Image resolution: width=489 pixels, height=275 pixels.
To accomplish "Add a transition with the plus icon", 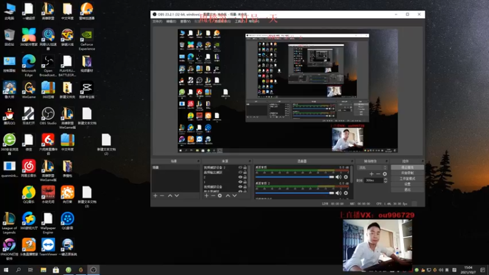I will (x=372, y=174).
